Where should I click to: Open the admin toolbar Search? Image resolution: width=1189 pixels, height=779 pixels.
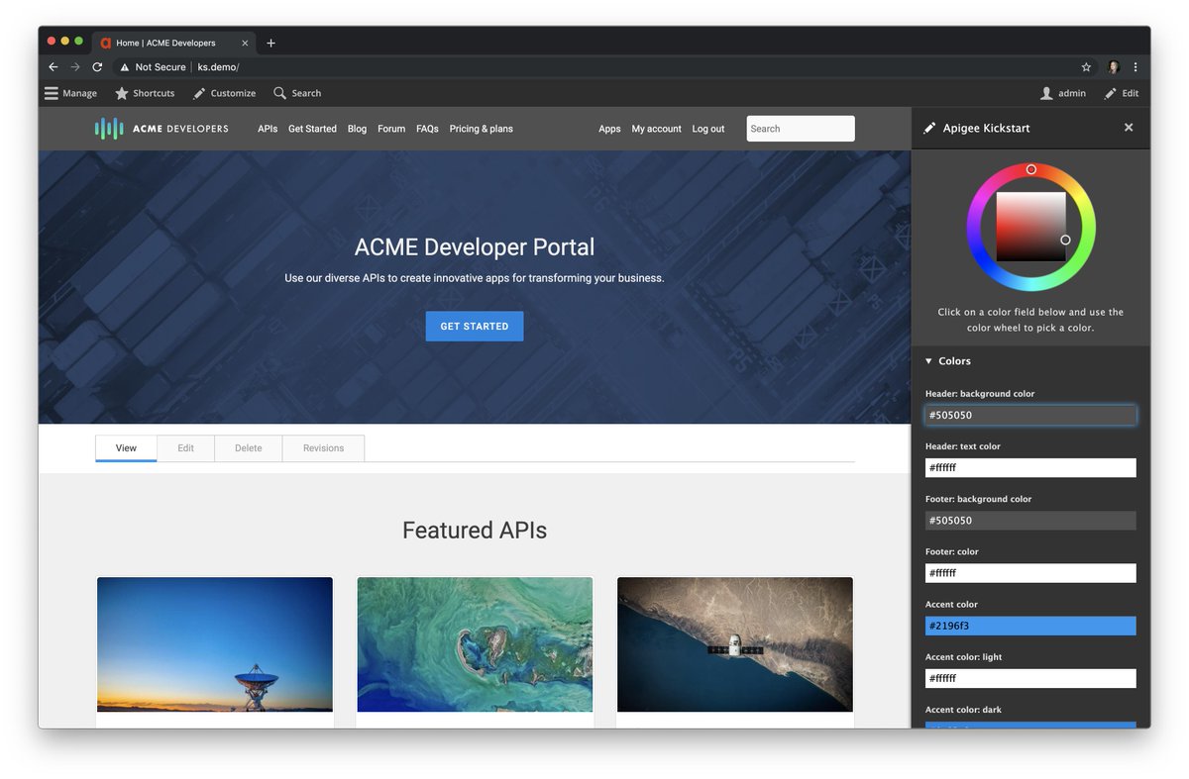(x=297, y=93)
